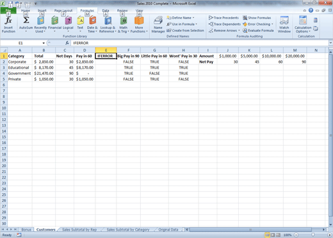Switch to Page Break Preview in status bar

[278, 235]
